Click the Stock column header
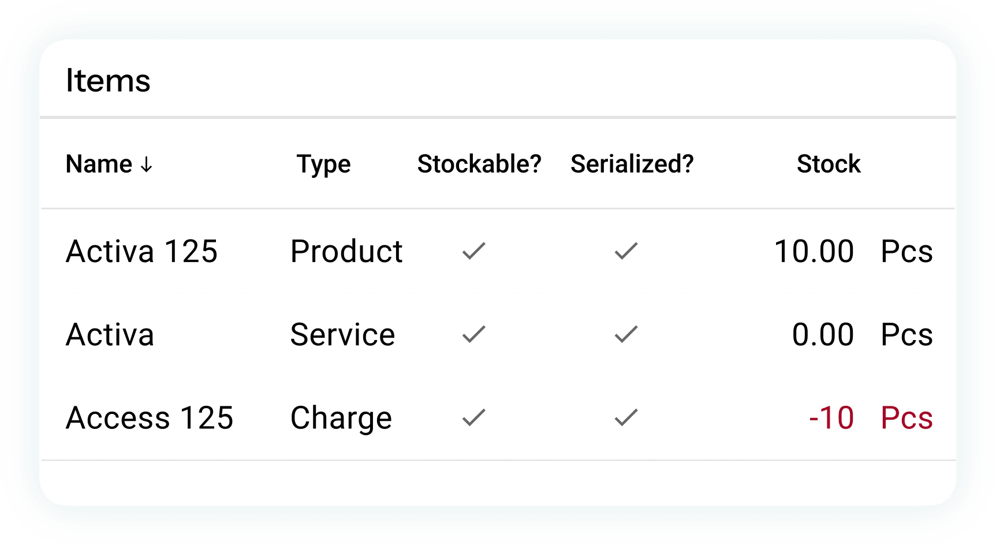 tap(829, 164)
